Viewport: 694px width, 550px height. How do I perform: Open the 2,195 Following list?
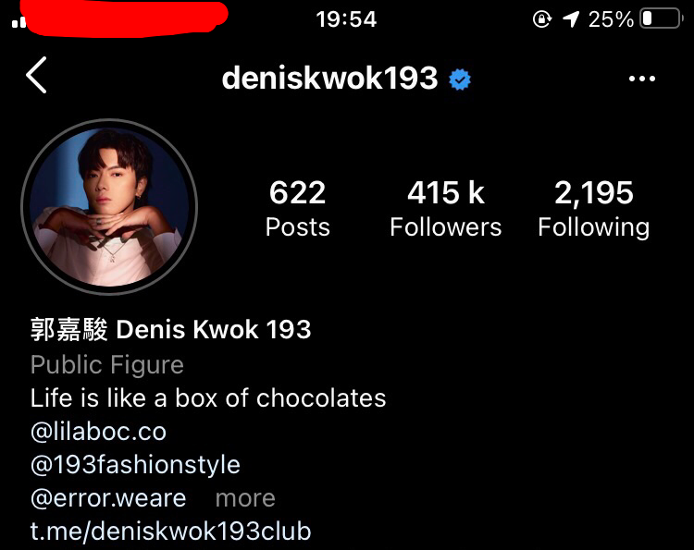click(593, 208)
